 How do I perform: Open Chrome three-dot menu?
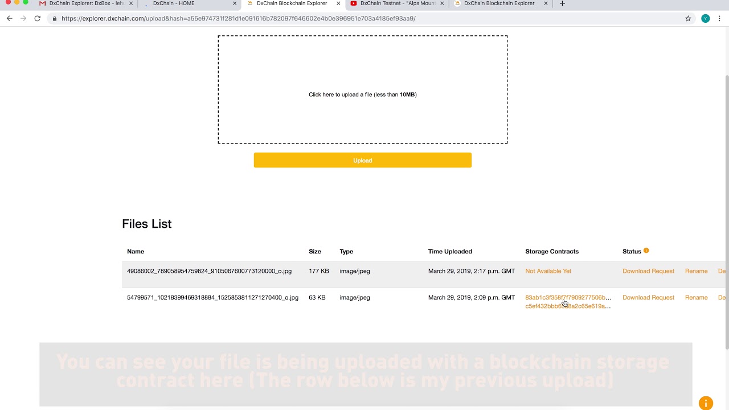[720, 18]
